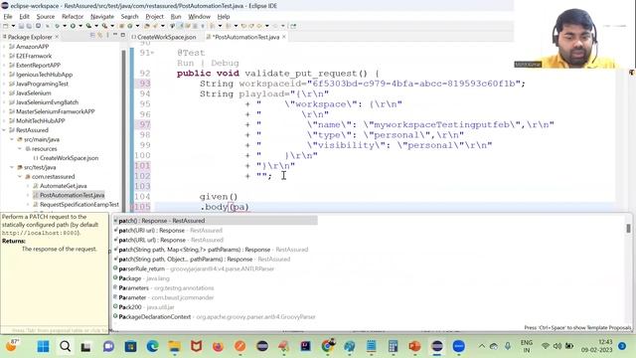Select patch() : Response proposal
The height and width of the screenshot is (358, 636).
pos(215,221)
